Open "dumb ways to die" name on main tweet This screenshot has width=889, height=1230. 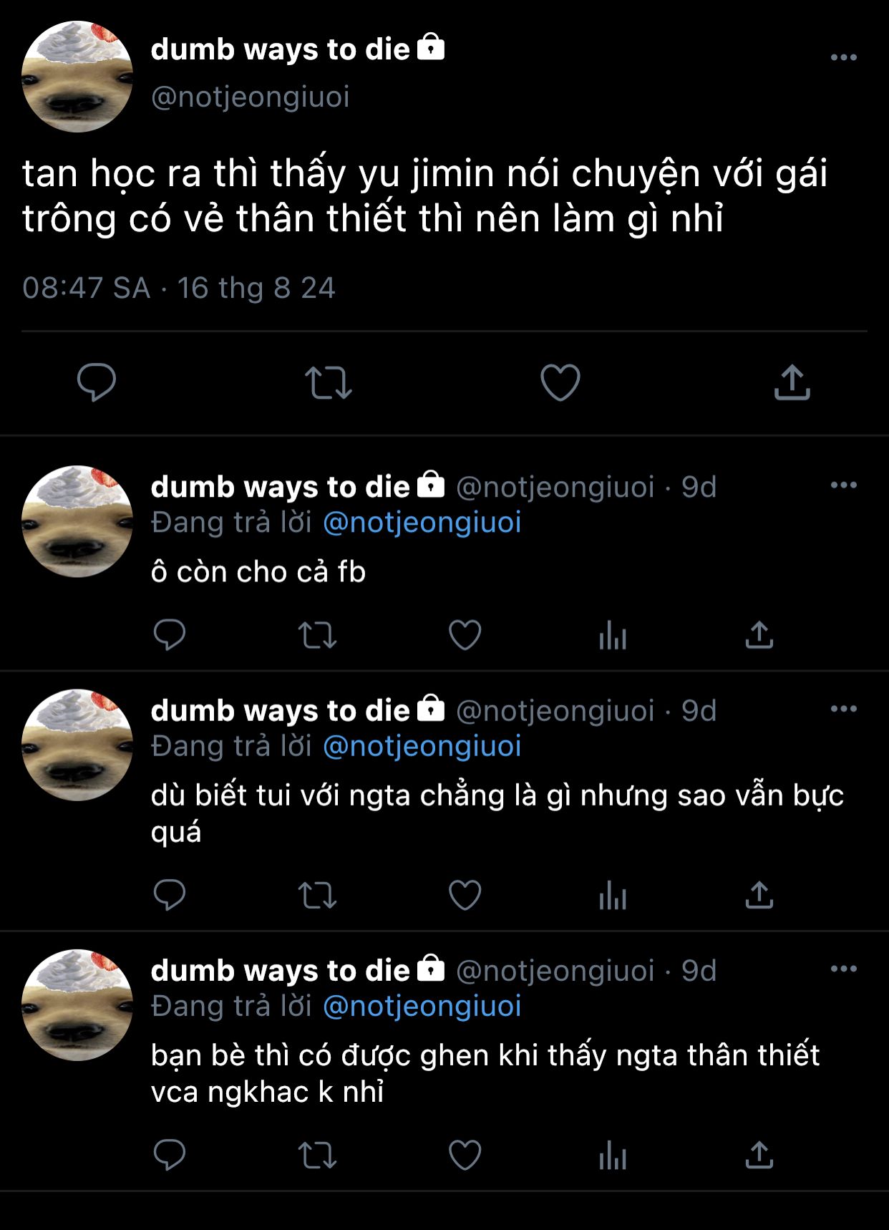tap(281, 49)
